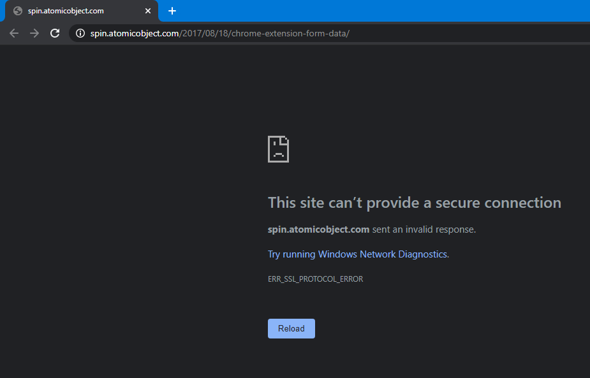Open a new tab with plus icon
The width and height of the screenshot is (590, 378).
172,11
